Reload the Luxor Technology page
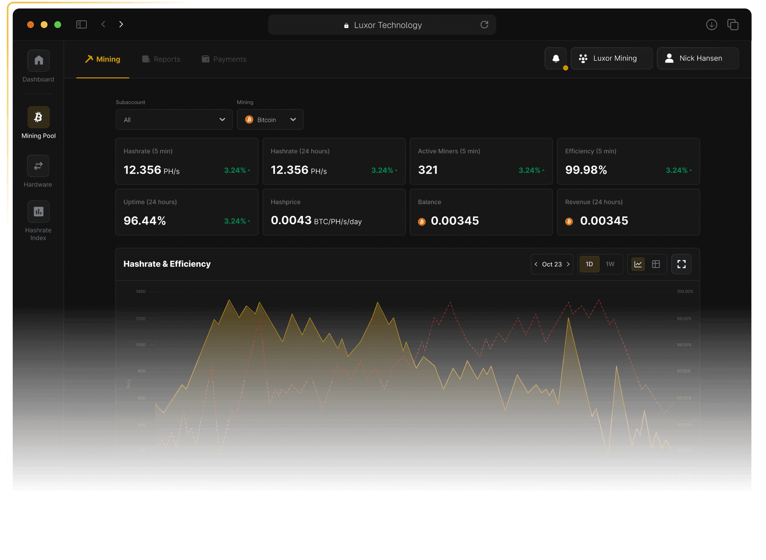Viewport: 766px width, 560px height. pyautogui.click(x=485, y=24)
